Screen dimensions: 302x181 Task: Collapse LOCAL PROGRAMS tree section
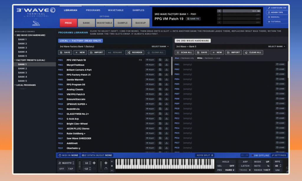tap(25, 85)
